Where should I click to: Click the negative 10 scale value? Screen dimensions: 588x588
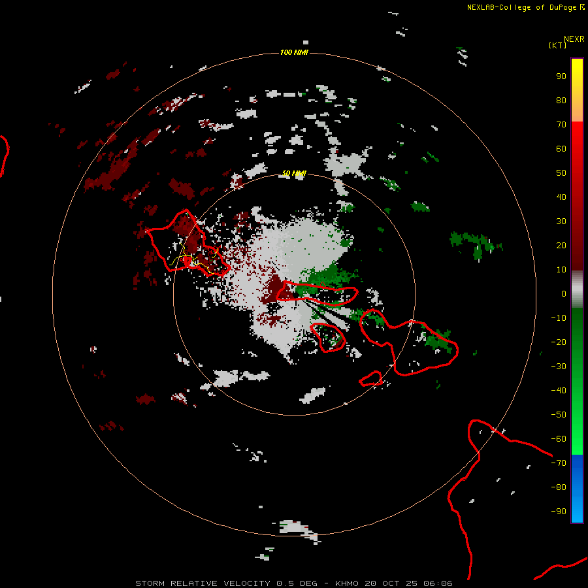click(x=559, y=318)
